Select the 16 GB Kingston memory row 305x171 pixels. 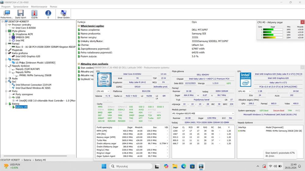pyautogui.click(x=45, y=47)
